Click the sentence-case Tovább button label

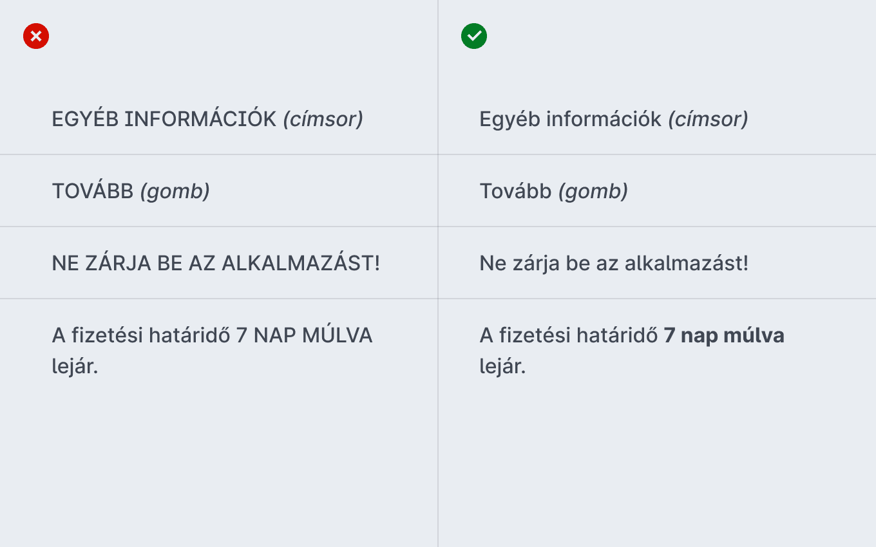click(515, 191)
